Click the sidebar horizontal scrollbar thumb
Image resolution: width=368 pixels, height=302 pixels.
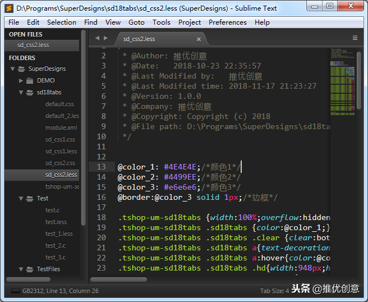point(28,280)
